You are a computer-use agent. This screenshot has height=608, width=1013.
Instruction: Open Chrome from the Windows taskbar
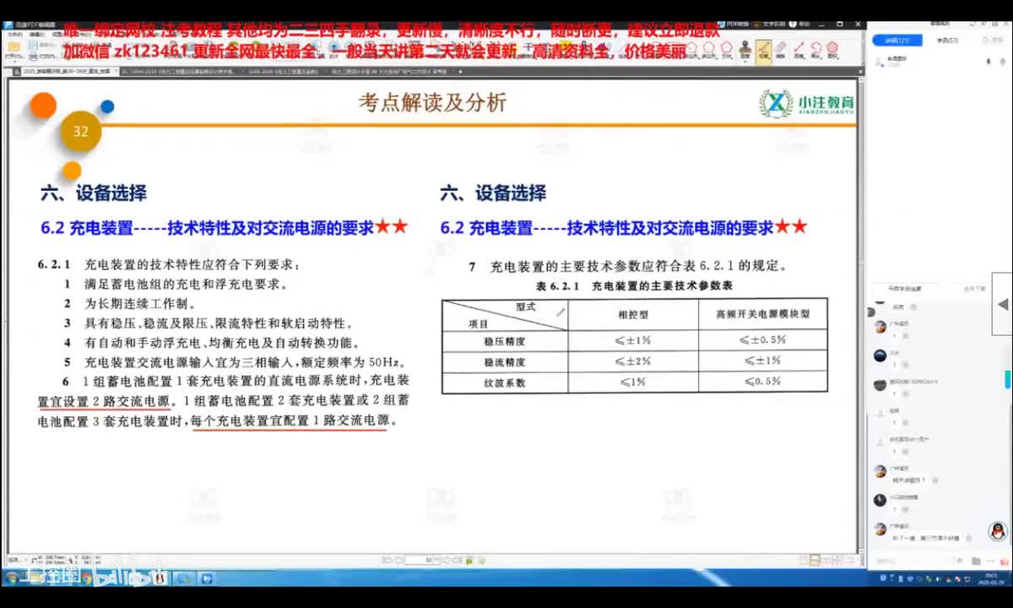(86, 578)
